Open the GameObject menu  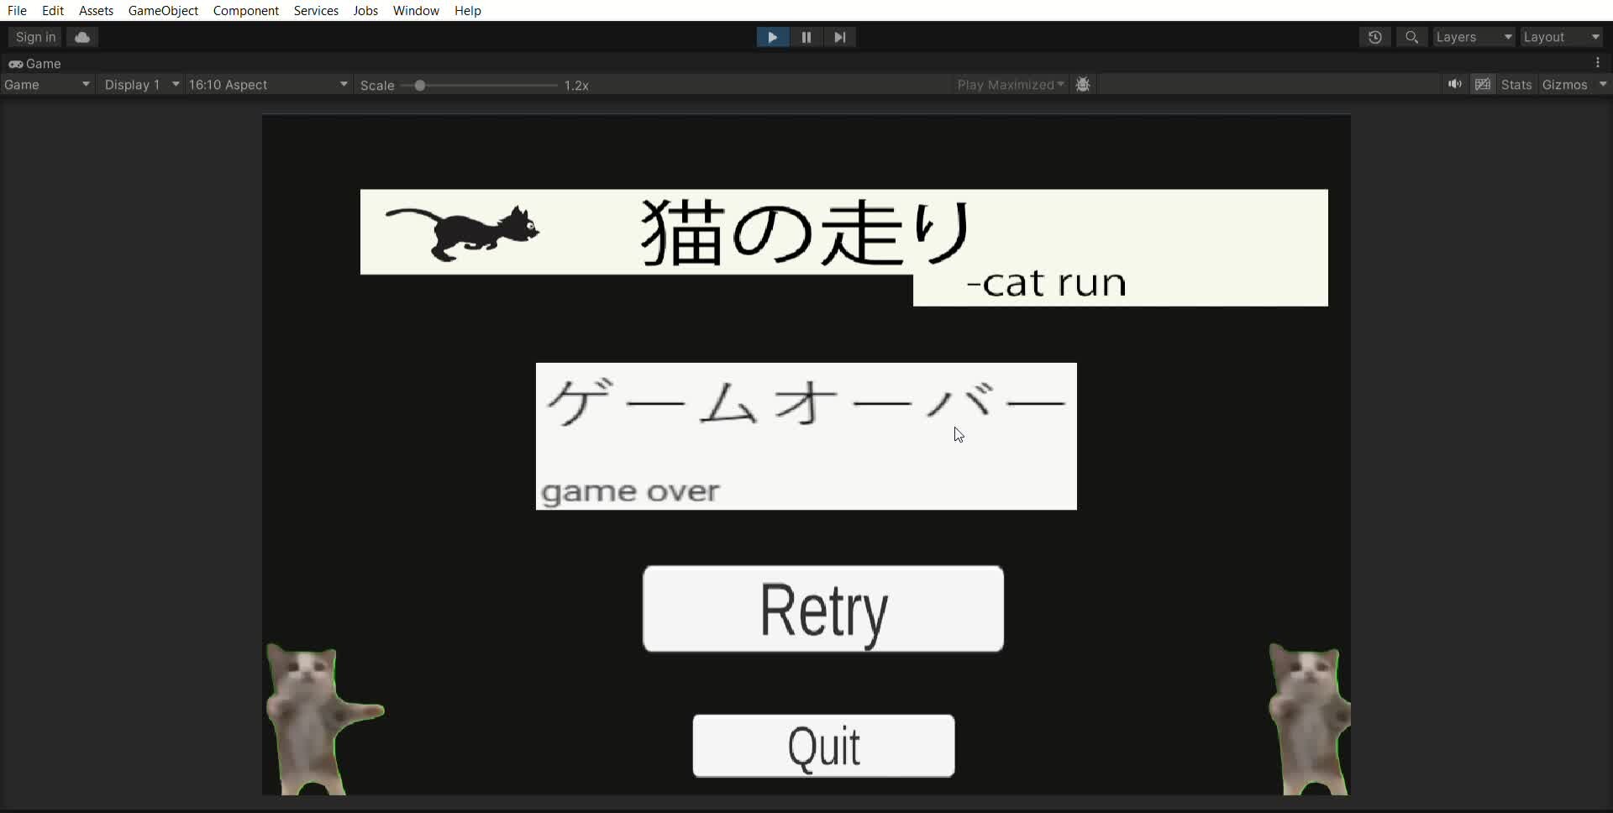pos(163,11)
